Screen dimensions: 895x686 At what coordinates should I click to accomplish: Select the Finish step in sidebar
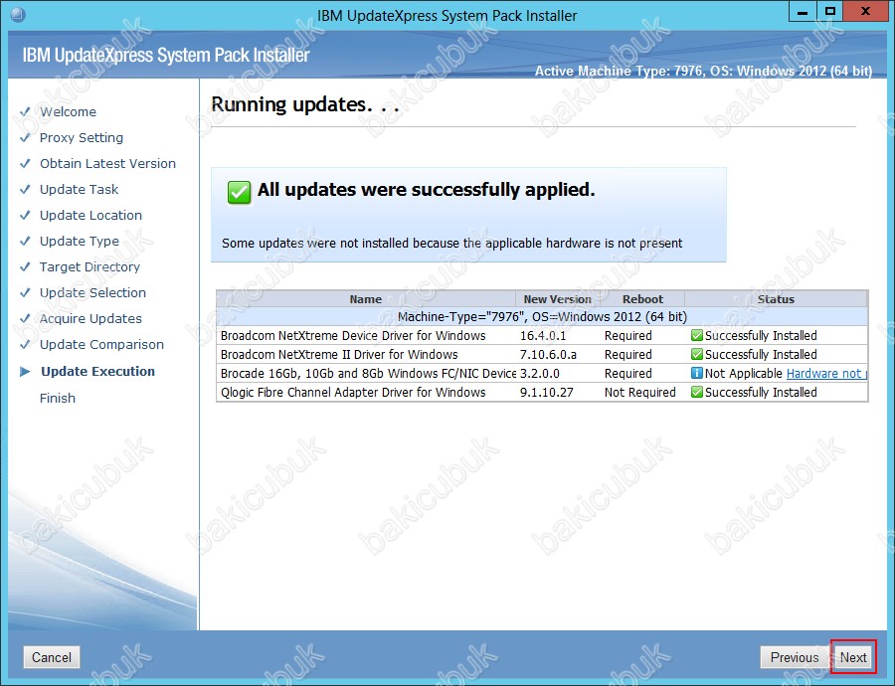(x=57, y=398)
